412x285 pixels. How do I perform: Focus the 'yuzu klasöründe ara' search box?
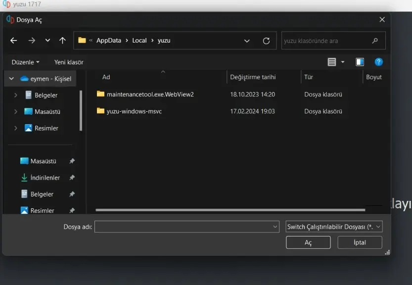[x=333, y=41]
